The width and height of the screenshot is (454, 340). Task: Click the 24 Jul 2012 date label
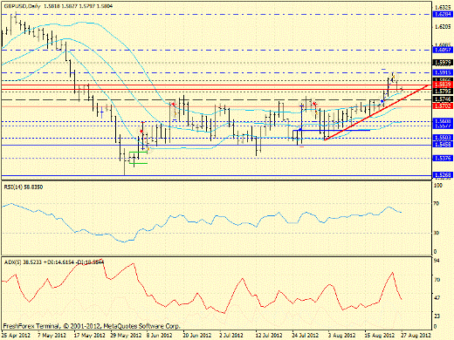tap(306, 335)
